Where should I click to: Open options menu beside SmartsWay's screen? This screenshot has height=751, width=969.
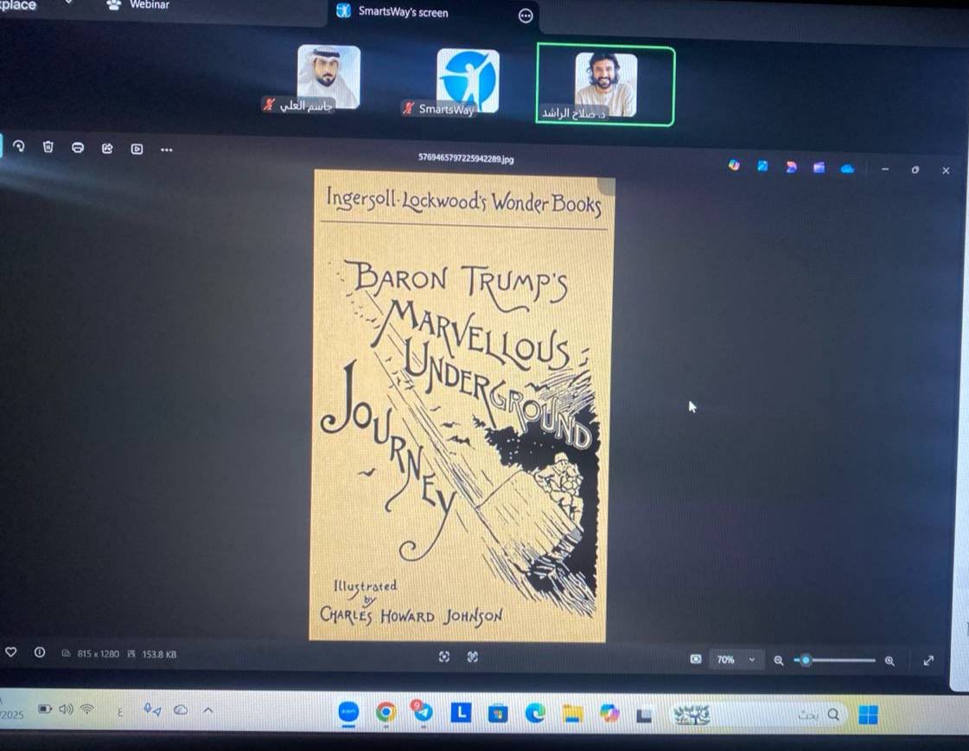[x=526, y=16]
